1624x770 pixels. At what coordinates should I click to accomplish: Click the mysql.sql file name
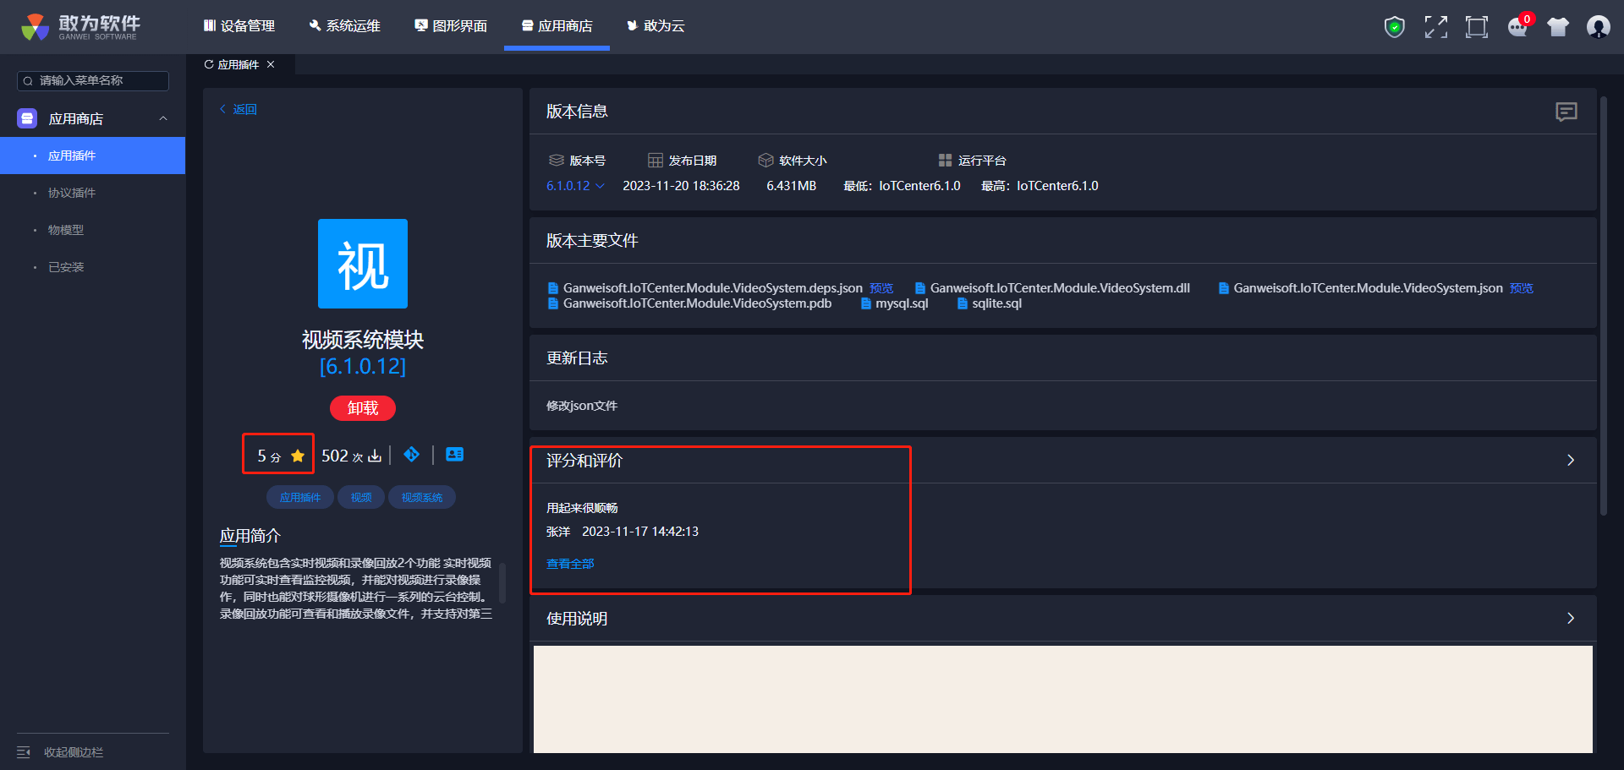point(902,303)
